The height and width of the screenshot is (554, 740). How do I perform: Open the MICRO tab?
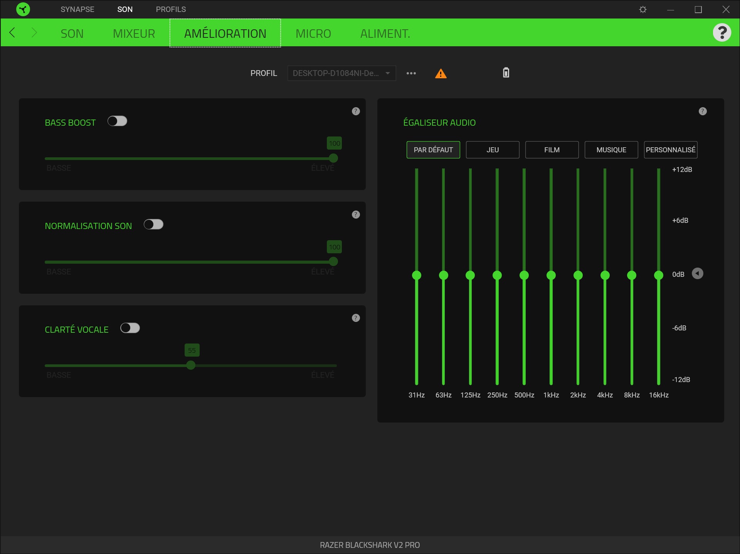(x=313, y=34)
